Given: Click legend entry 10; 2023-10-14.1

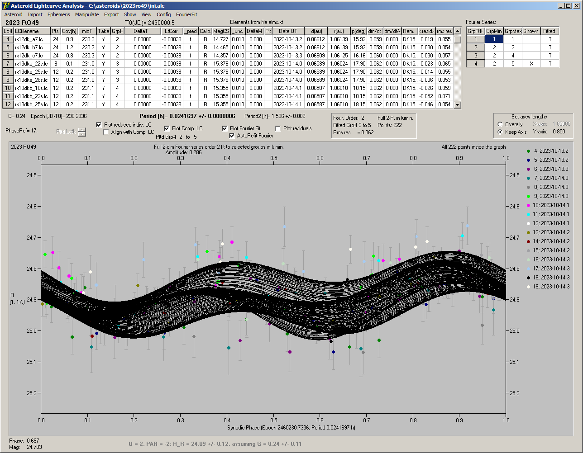Looking at the screenshot, I should 547,205.
